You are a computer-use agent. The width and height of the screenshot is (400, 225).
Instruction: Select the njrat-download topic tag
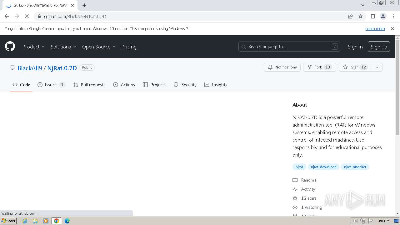coord(323,167)
